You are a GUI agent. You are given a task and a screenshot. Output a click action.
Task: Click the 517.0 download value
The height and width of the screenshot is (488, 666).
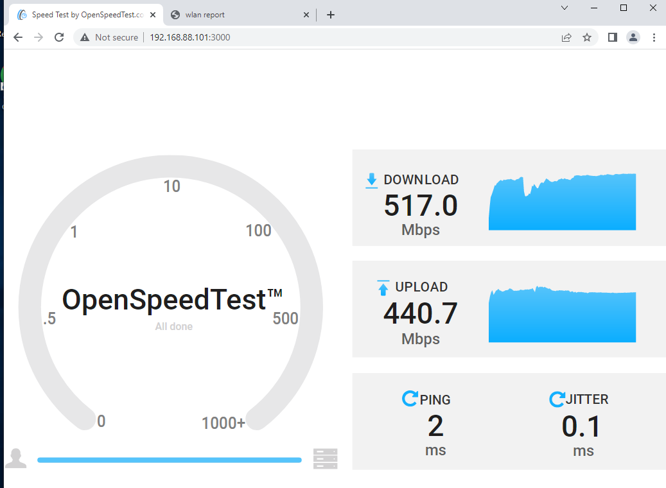click(x=421, y=205)
